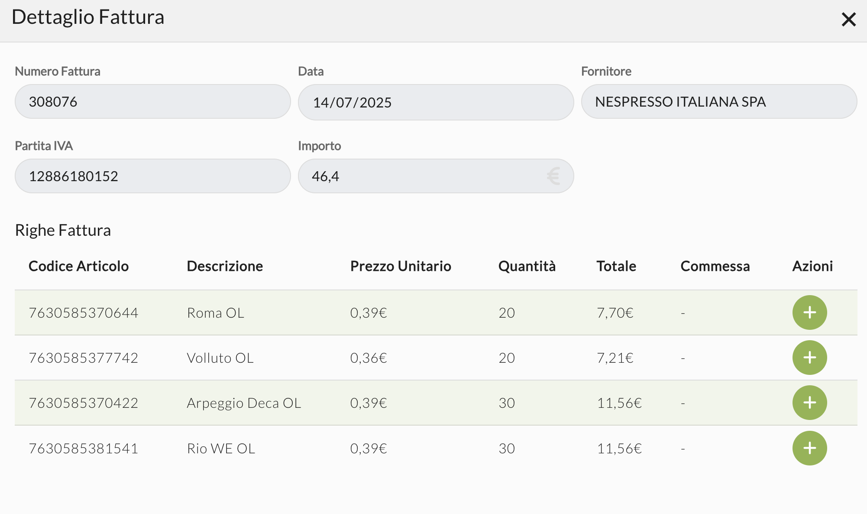
Task: Select the Fornitore field NESPRESSO ITALIANA SPA
Action: [x=719, y=101]
